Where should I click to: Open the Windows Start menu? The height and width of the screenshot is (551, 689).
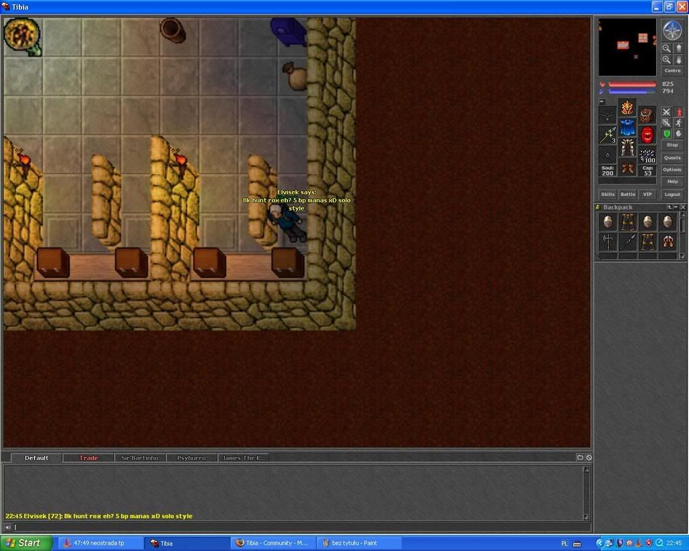[26, 543]
